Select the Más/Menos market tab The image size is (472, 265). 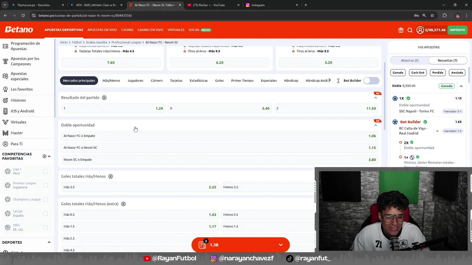click(111, 81)
